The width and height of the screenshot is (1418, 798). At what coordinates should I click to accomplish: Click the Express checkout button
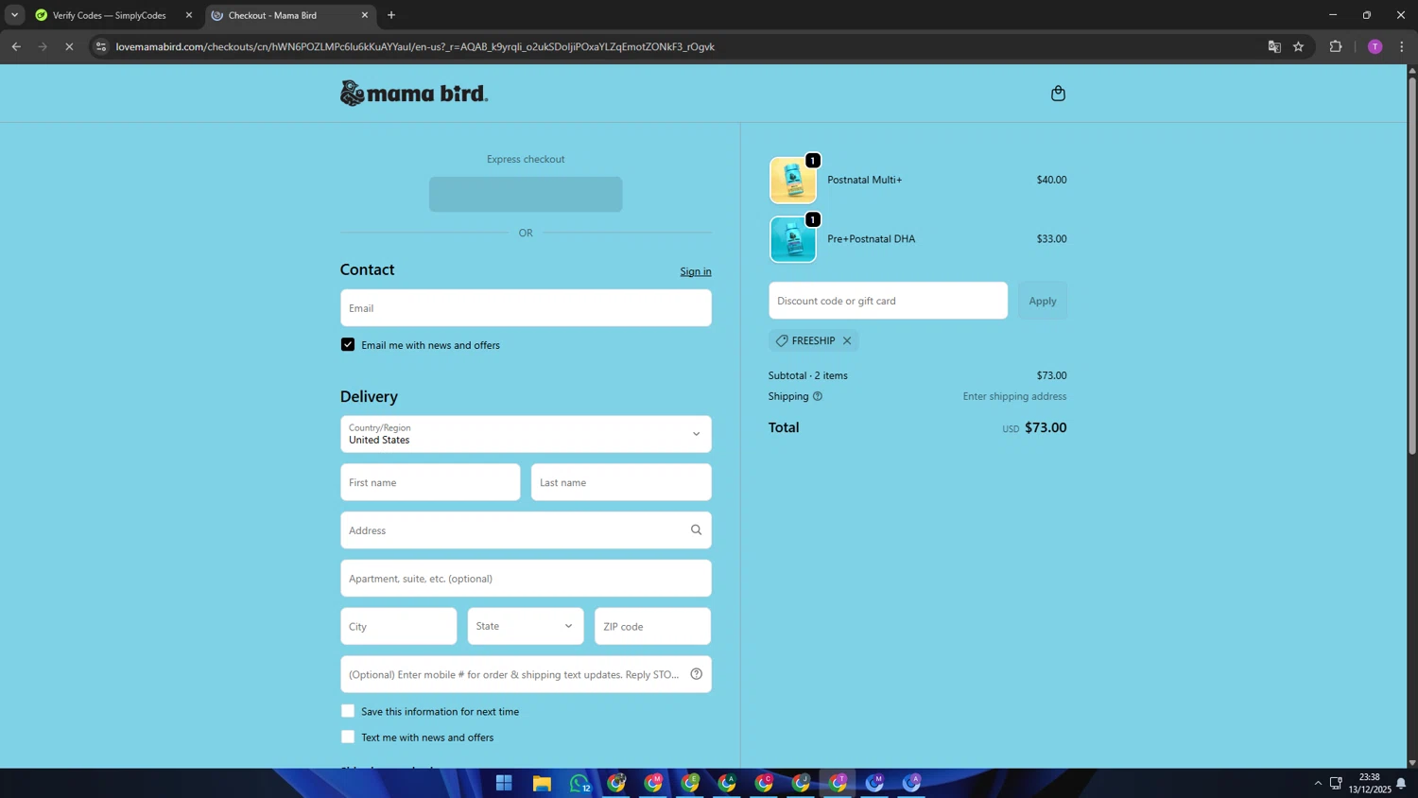tap(526, 194)
